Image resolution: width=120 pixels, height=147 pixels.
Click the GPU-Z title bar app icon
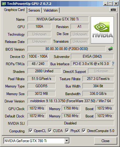pos(4,4)
